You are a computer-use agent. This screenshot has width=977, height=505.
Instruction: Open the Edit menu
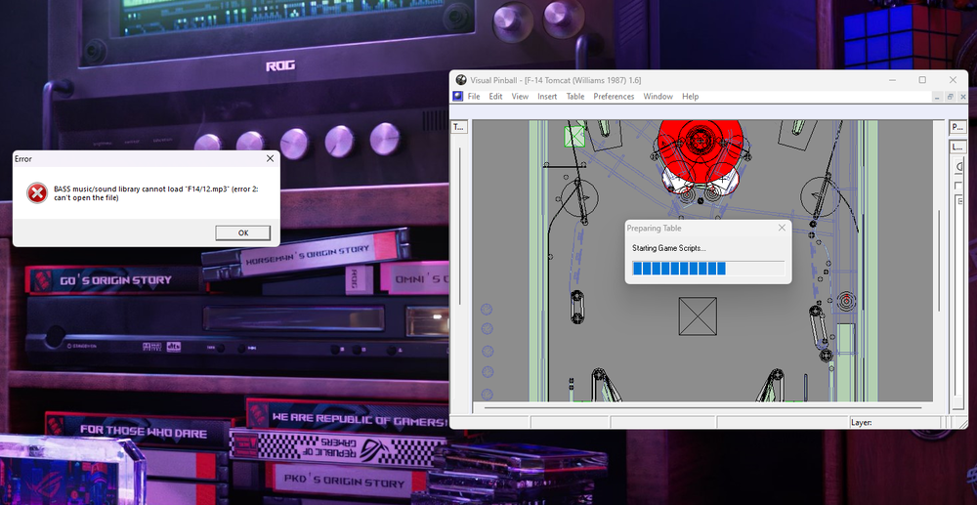(x=495, y=97)
